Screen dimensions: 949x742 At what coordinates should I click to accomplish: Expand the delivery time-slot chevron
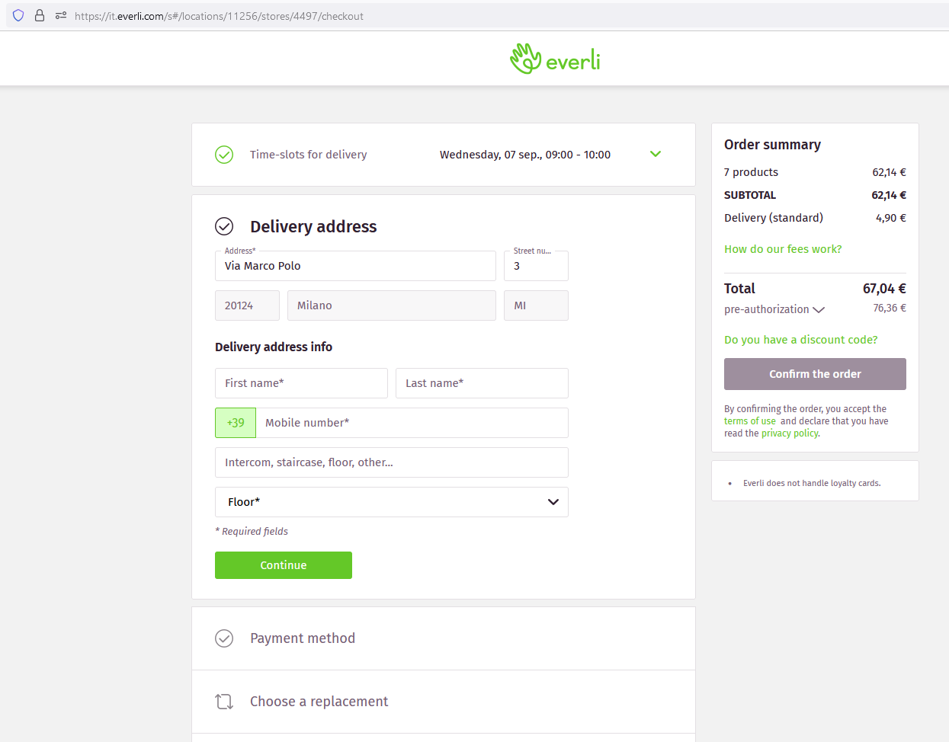click(x=656, y=154)
